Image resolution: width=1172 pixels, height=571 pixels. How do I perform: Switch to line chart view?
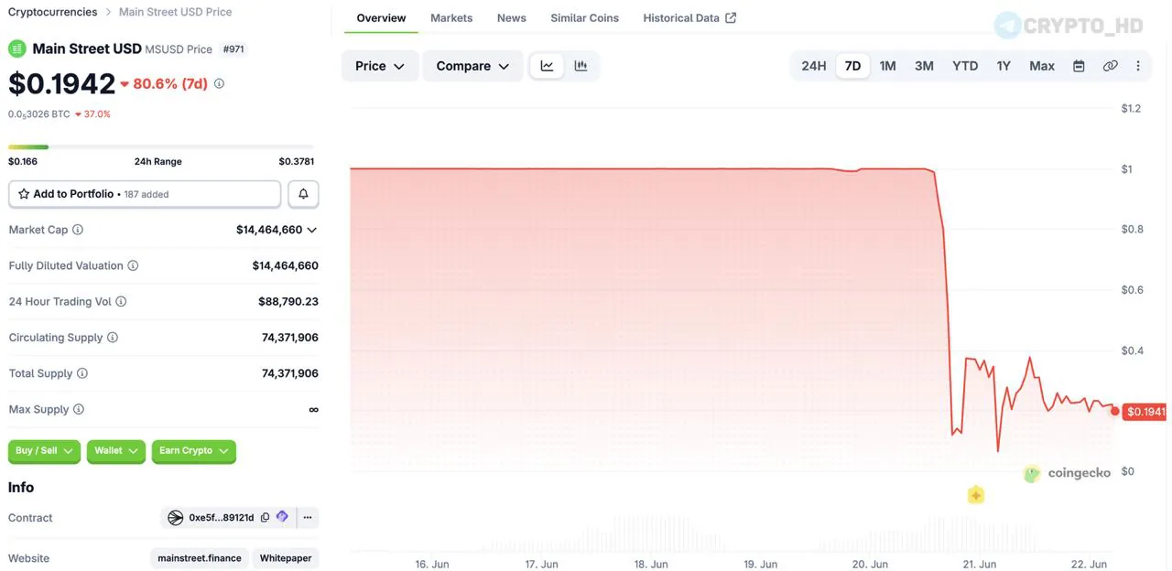(x=547, y=66)
